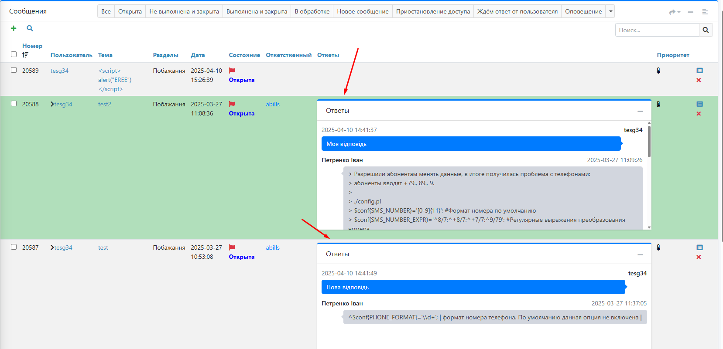Screen dimensions: 723x349
Task: Open the list options icon in the header
Action: point(705,12)
